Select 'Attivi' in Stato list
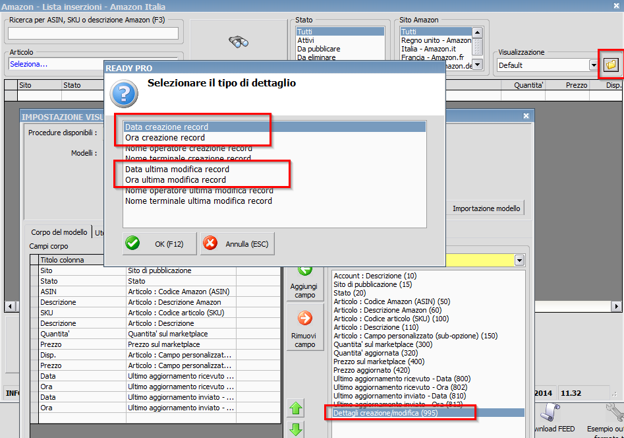 click(x=340, y=40)
